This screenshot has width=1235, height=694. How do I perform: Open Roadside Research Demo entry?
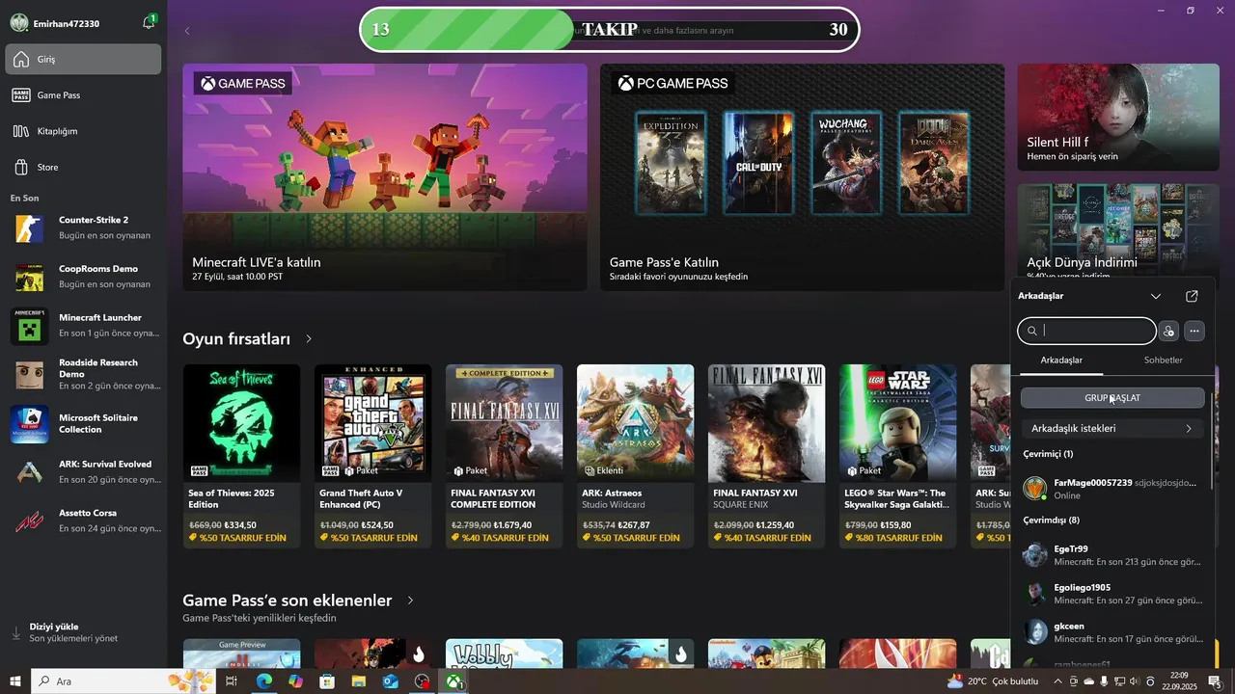pyautogui.click(x=84, y=374)
